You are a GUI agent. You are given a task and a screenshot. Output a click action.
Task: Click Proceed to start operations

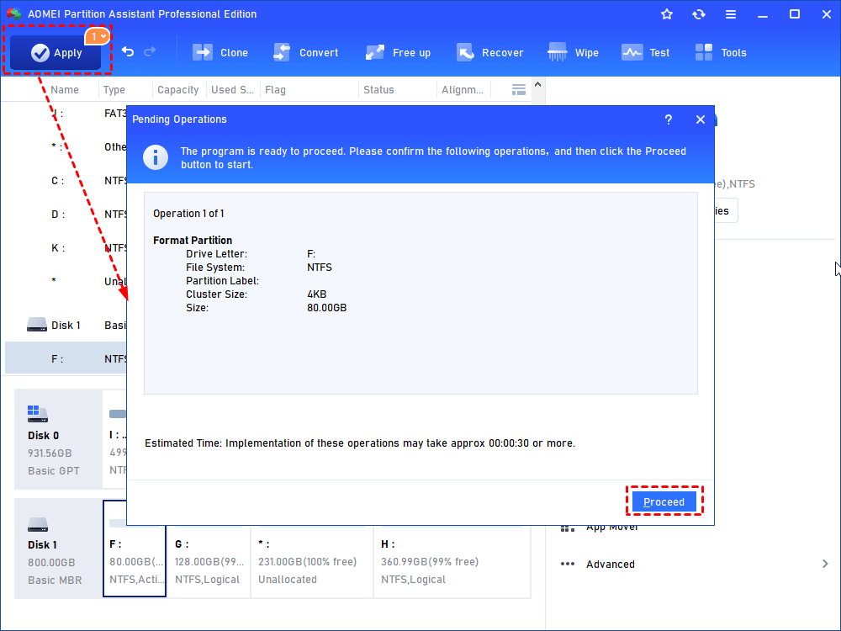pyautogui.click(x=664, y=501)
